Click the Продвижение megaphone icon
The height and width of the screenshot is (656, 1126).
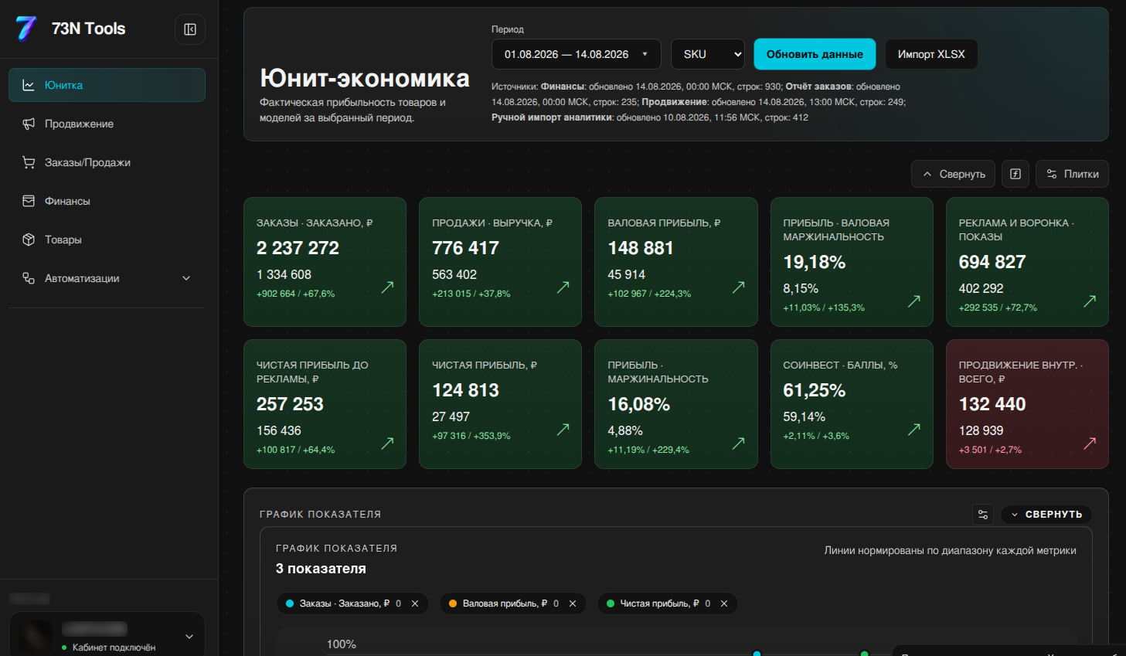coord(29,124)
